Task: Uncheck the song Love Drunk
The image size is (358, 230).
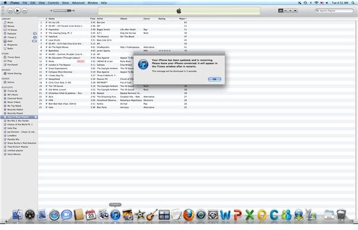Action: [47, 40]
